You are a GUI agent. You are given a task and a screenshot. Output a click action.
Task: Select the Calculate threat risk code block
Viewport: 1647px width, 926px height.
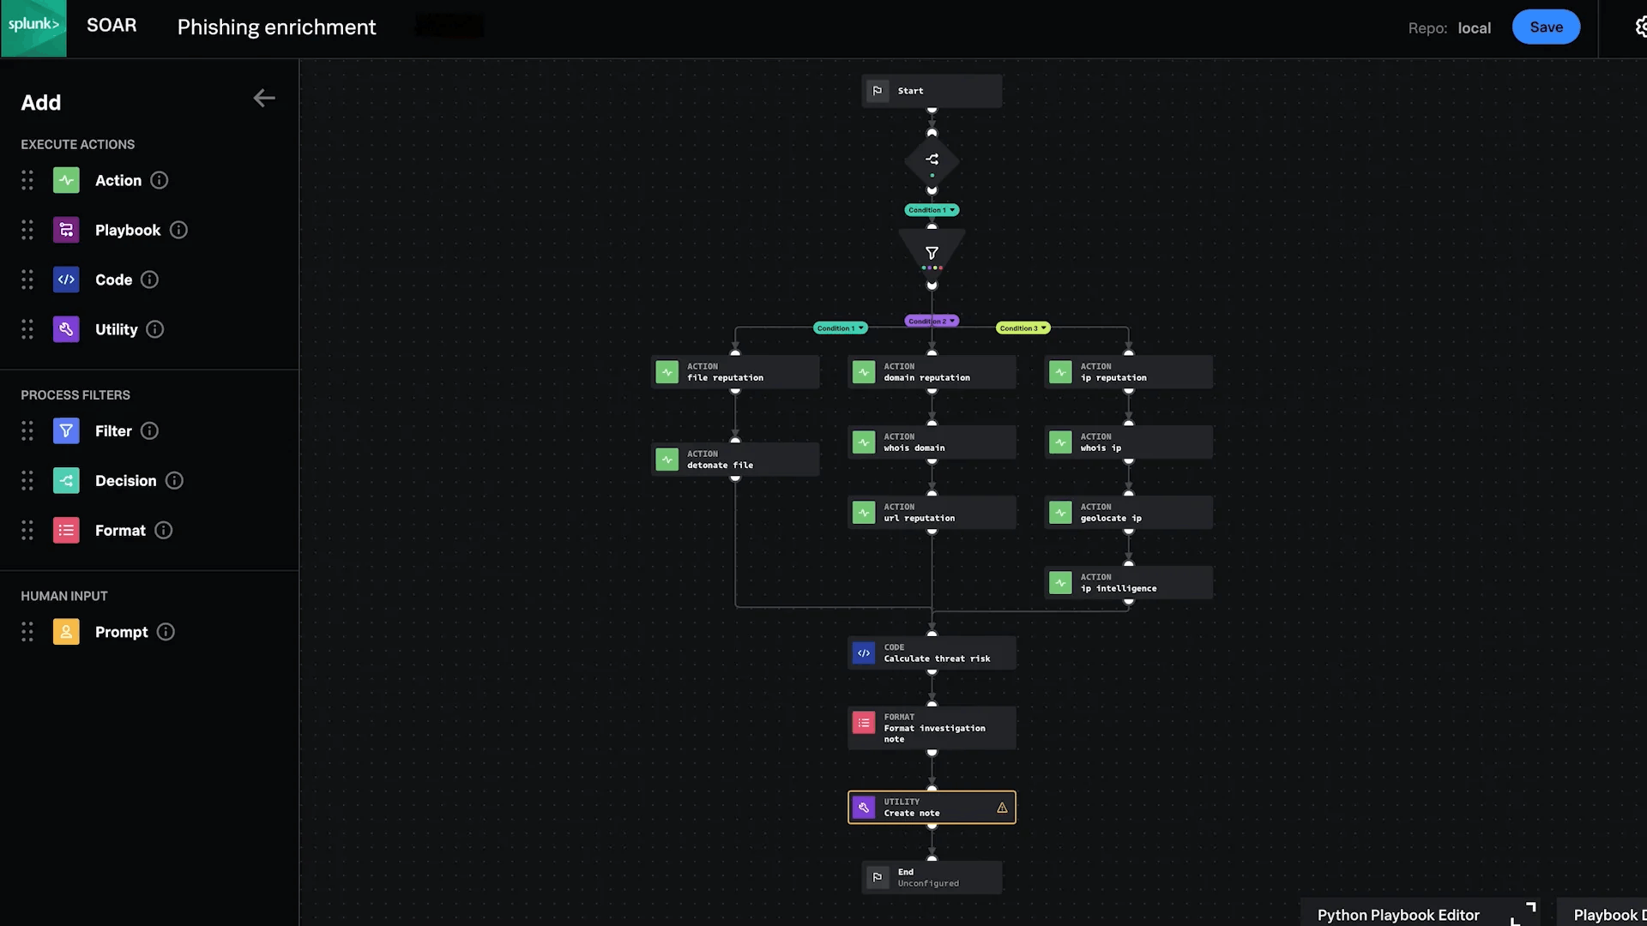click(x=932, y=653)
